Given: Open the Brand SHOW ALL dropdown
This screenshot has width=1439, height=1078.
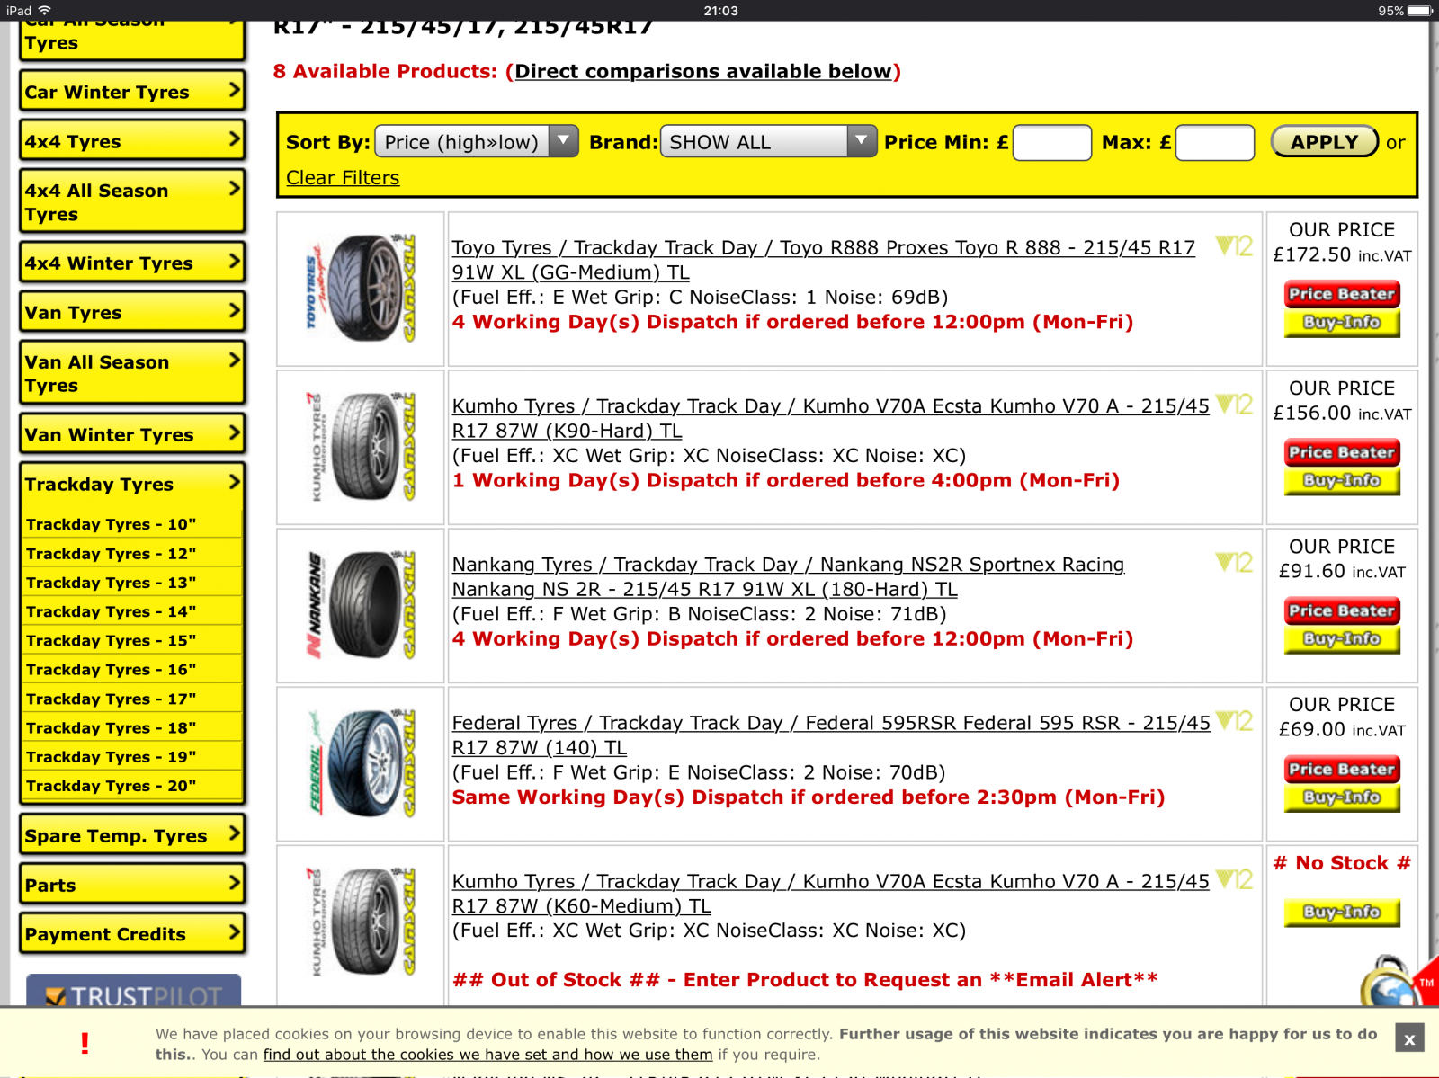Looking at the screenshot, I should pos(767,142).
